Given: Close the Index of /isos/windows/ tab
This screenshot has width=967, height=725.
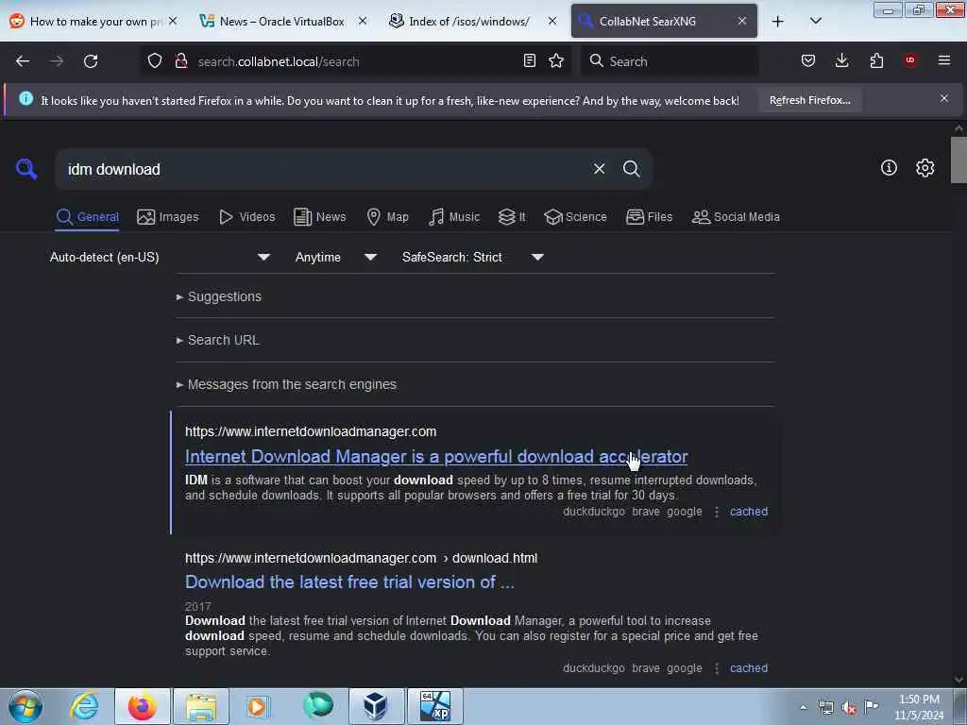Looking at the screenshot, I should pyautogui.click(x=551, y=21).
